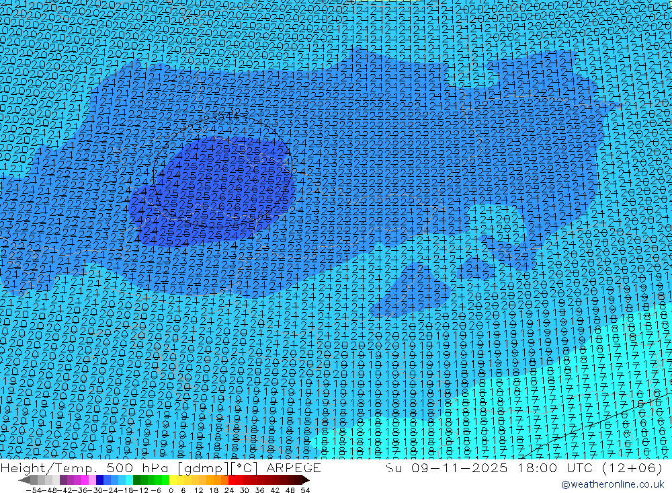Click the 'Su 09-11-2025' date text

click(446, 467)
